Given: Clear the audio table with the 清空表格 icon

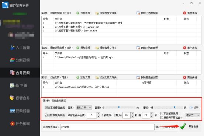Looking at the screenshot, I should point(184,48).
